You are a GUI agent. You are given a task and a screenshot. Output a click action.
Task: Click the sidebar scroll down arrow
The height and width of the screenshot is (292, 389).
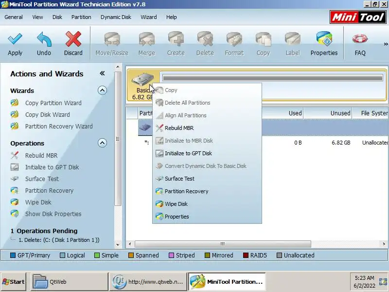[x=118, y=245]
